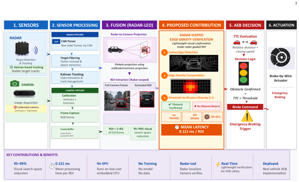Image resolution: width=299 pixels, height=182 pixels.
Task: Select the green camera icon
Action: point(15,84)
